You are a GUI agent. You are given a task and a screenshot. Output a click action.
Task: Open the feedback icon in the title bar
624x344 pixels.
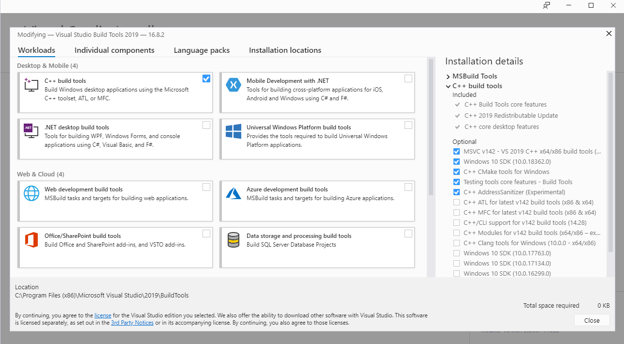point(546,5)
